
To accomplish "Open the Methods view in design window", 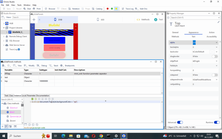I will [x=144, y=20].
